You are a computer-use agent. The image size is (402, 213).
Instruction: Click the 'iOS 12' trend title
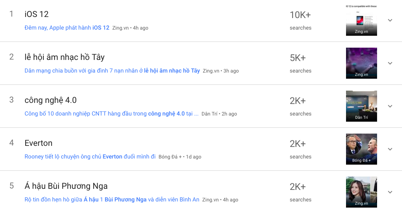pos(36,14)
